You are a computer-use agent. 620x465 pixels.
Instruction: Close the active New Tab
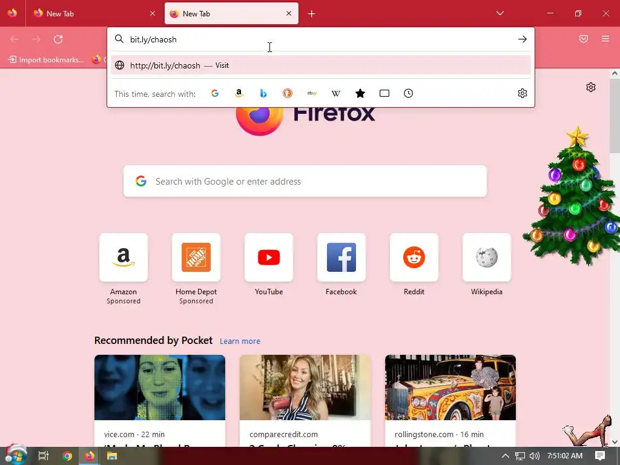pyautogui.click(x=289, y=13)
